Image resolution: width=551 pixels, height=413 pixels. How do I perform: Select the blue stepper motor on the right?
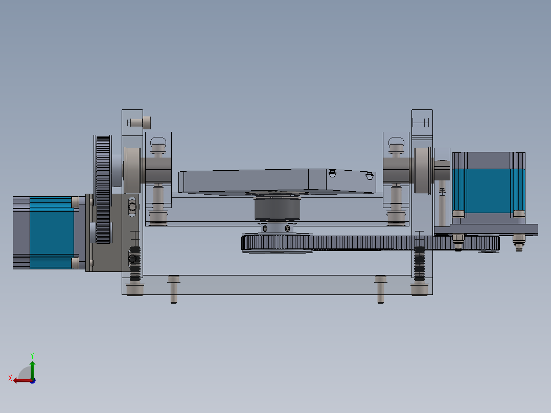(489, 188)
